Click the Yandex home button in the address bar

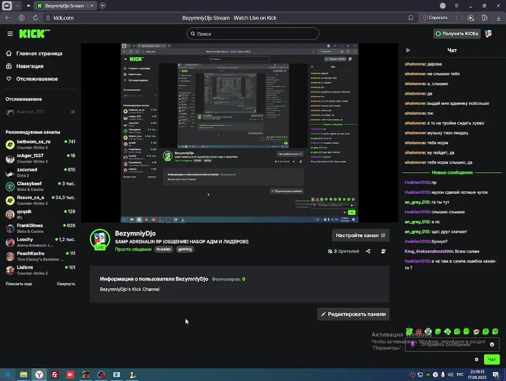21,18
